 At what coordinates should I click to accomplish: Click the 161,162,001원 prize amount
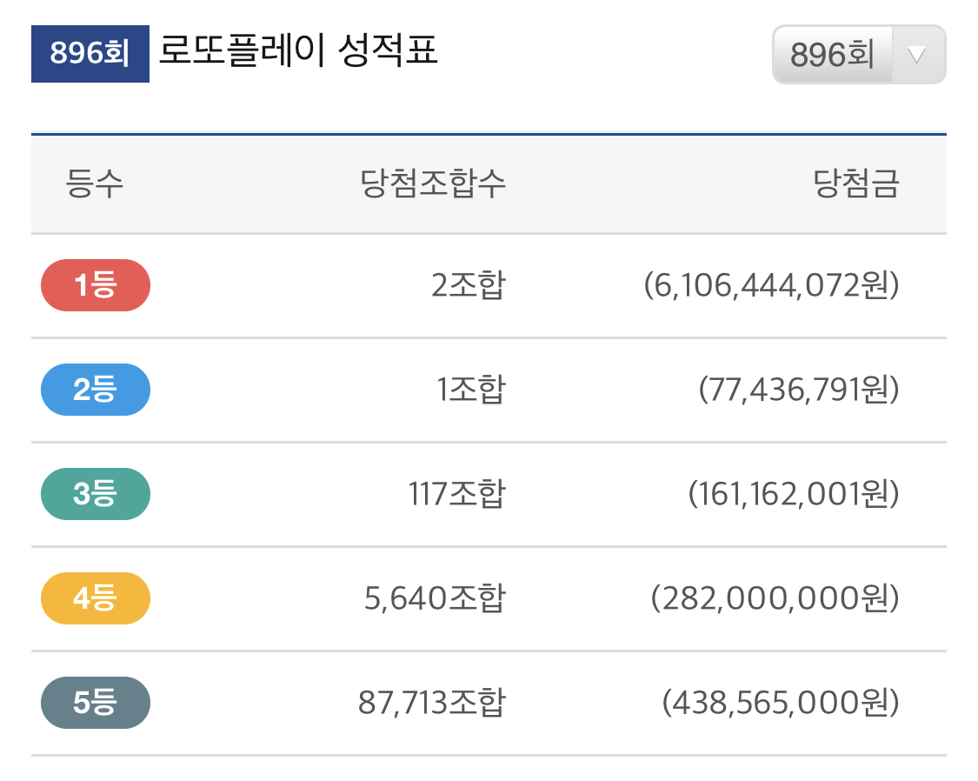point(794,495)
